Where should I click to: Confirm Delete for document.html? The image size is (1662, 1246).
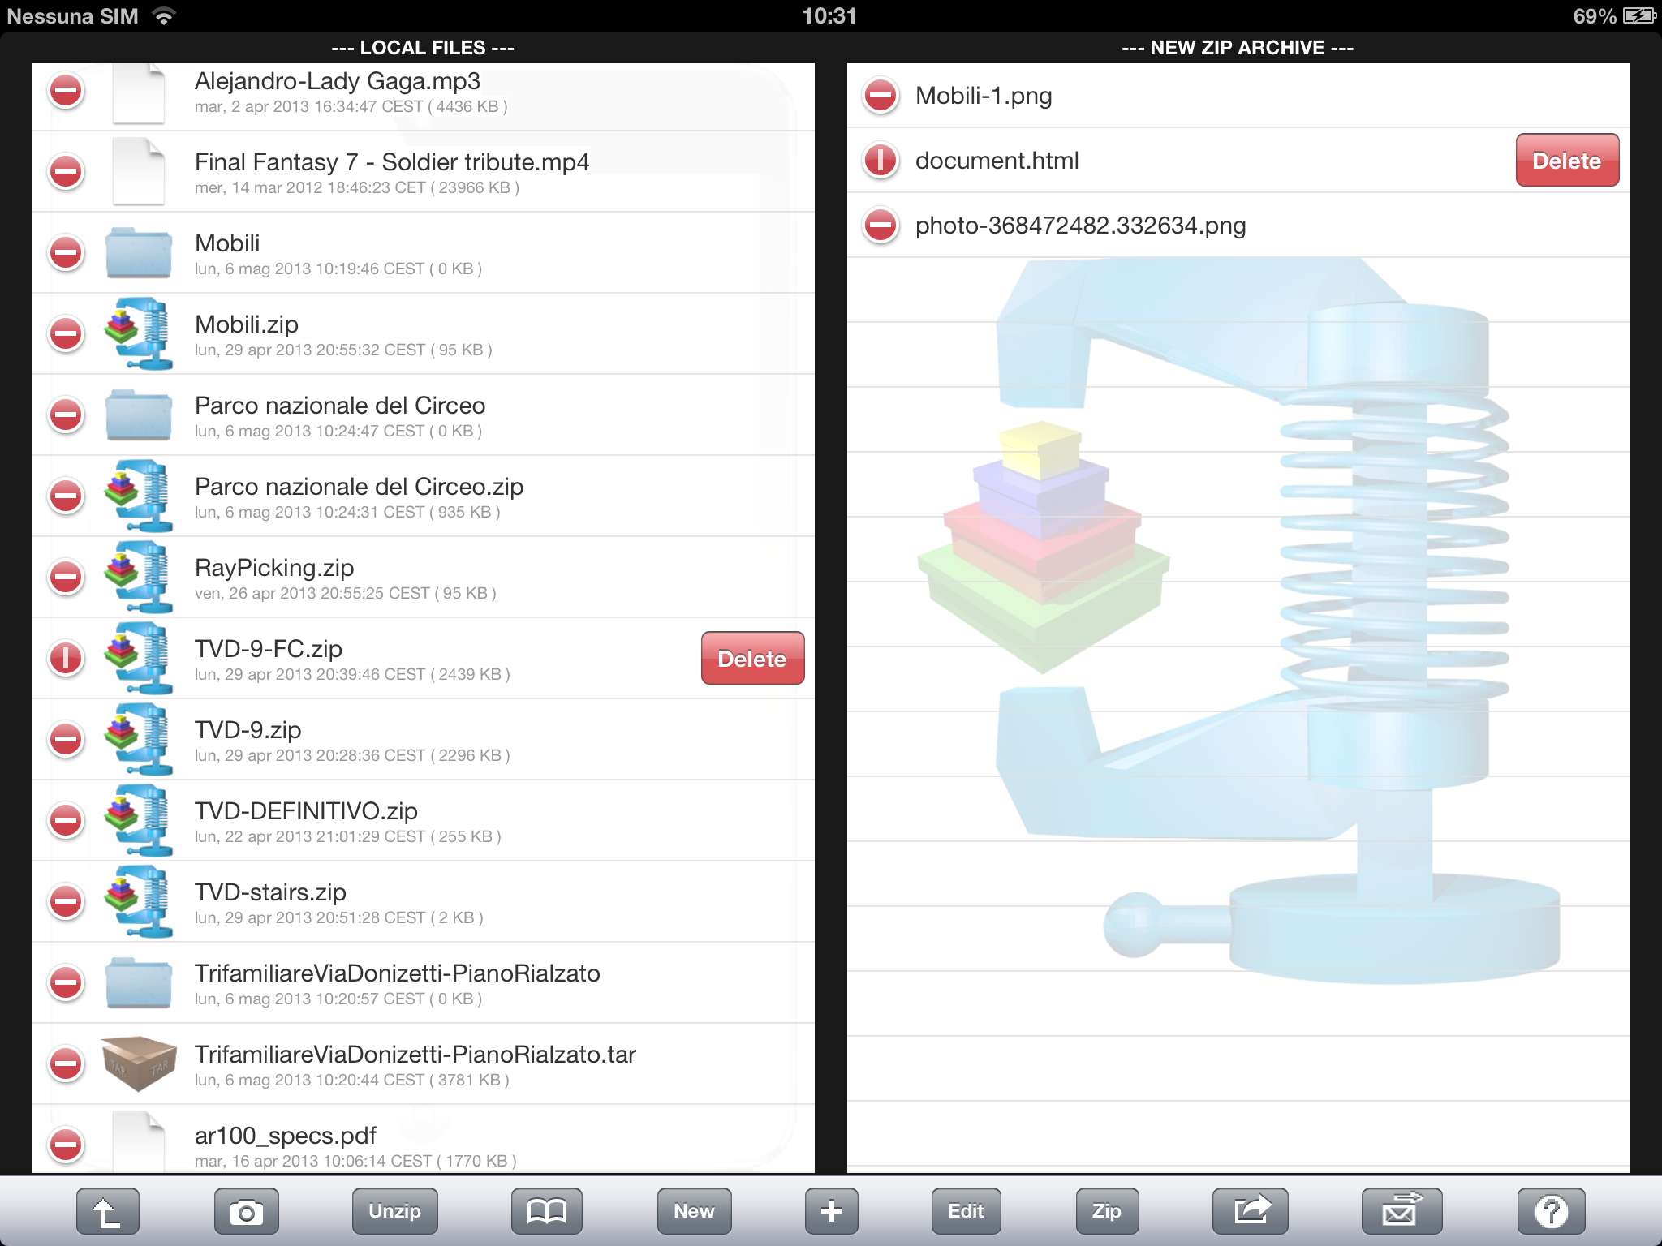[1566, 161]
